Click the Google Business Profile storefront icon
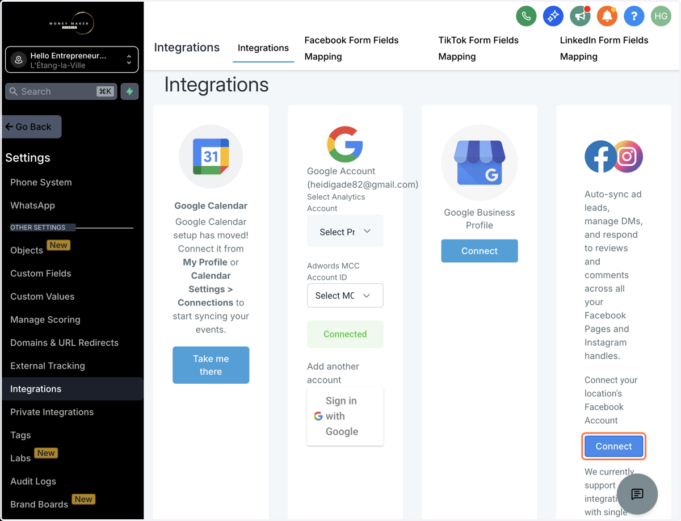Image resolution: width=681 pixels, height=521 pixels. pyautogui.click(x=480, y=163)
